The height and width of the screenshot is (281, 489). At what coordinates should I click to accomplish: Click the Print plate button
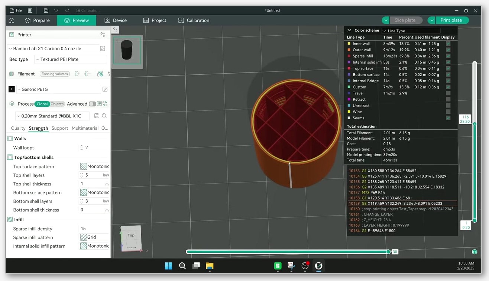(448, 20)
